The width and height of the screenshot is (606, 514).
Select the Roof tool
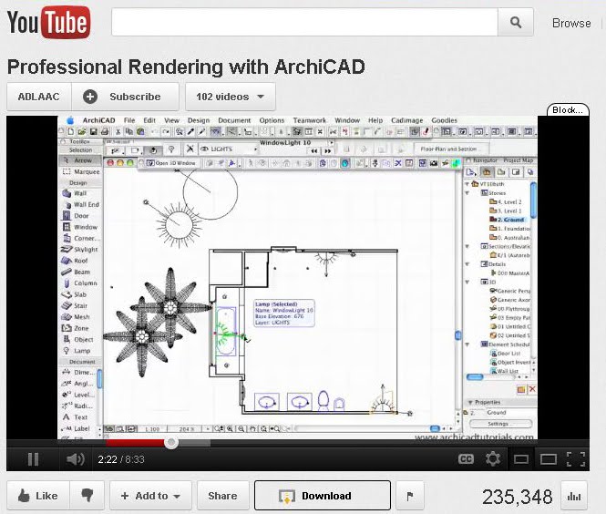[x=75, y=261]
